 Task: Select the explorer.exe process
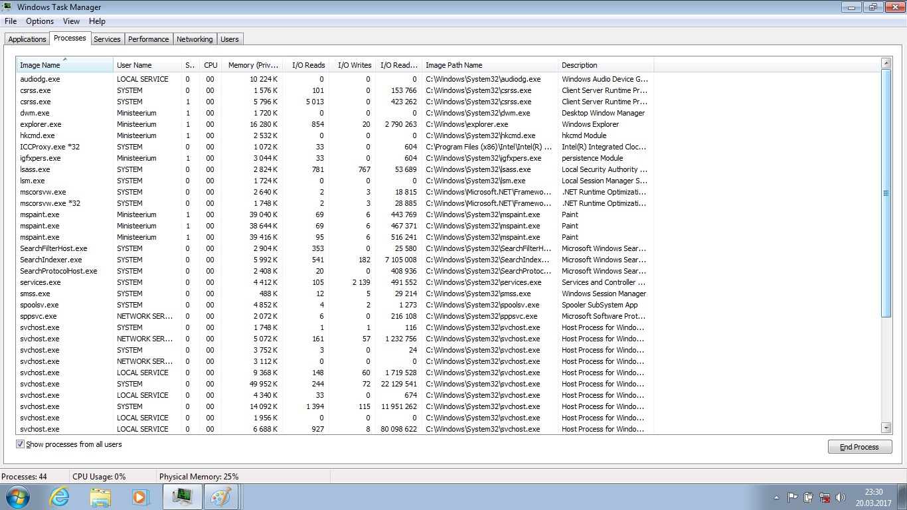tap(335, 124)
